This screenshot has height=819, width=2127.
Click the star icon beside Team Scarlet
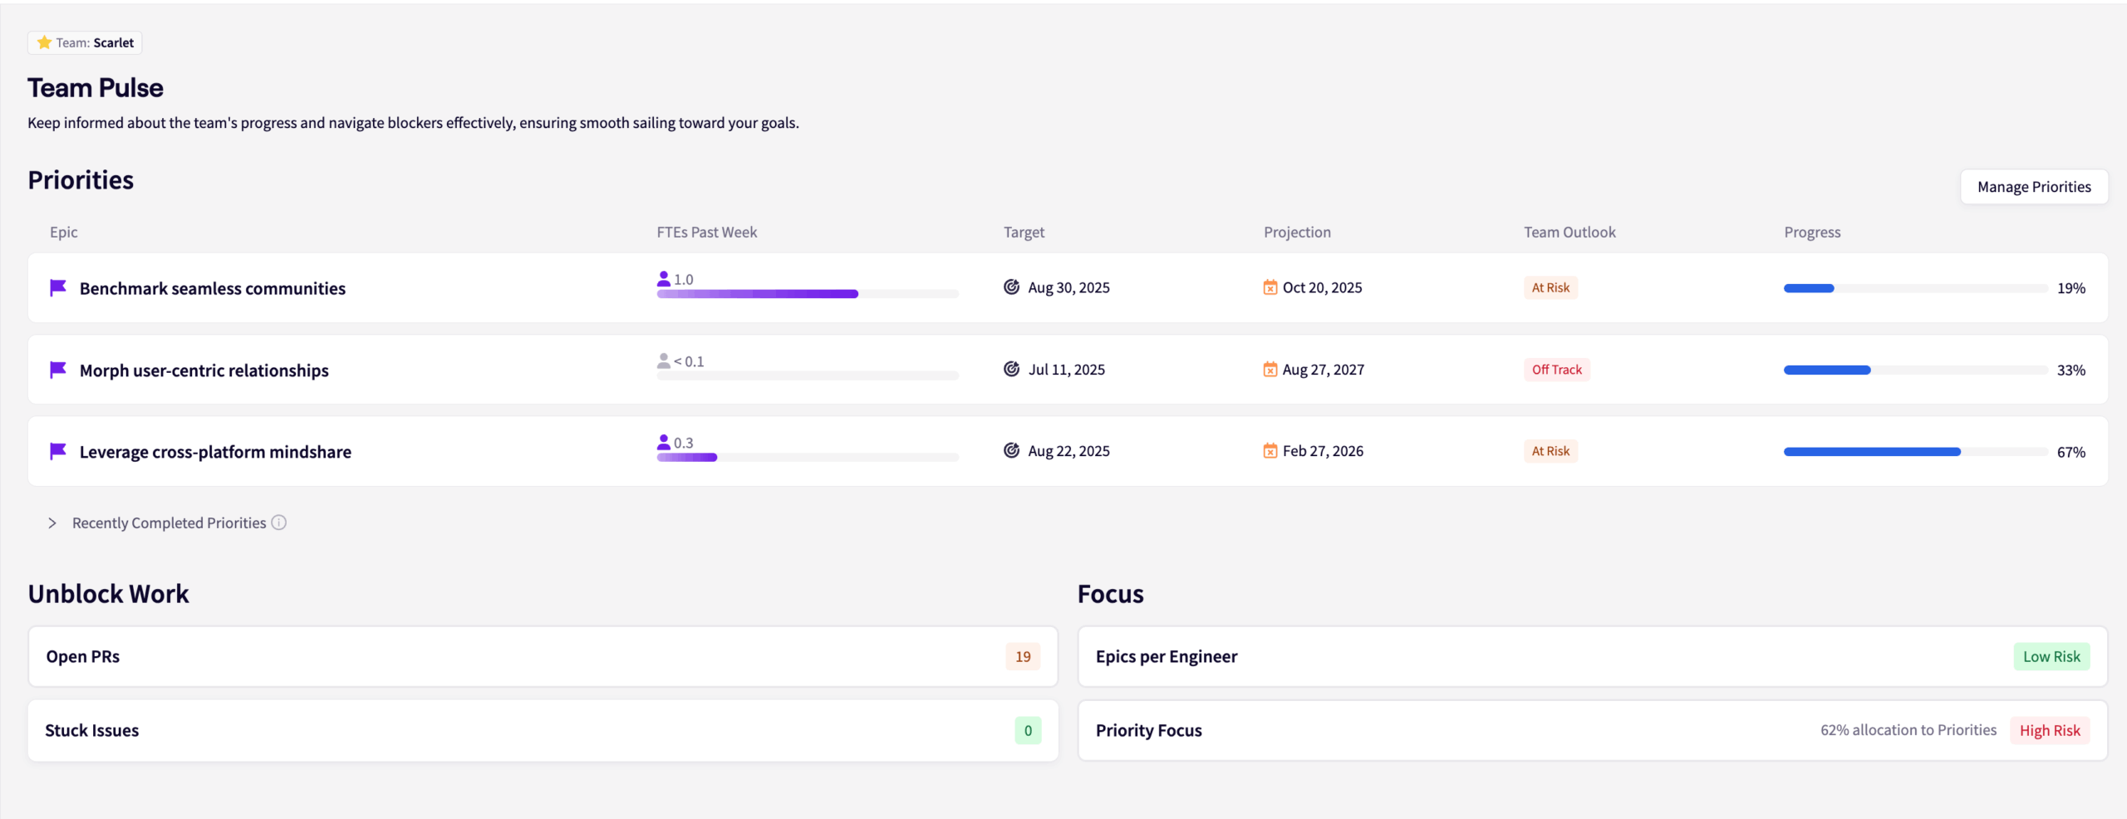coord(44,42)
